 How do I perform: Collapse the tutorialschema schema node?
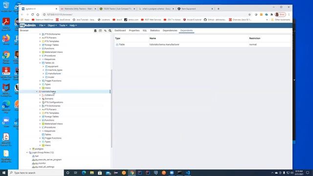tap(37, 91)
